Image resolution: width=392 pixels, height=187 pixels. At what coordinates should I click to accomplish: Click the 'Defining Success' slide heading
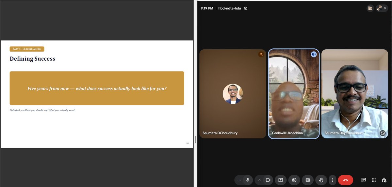pyautogui.click(x=32, y=59)
